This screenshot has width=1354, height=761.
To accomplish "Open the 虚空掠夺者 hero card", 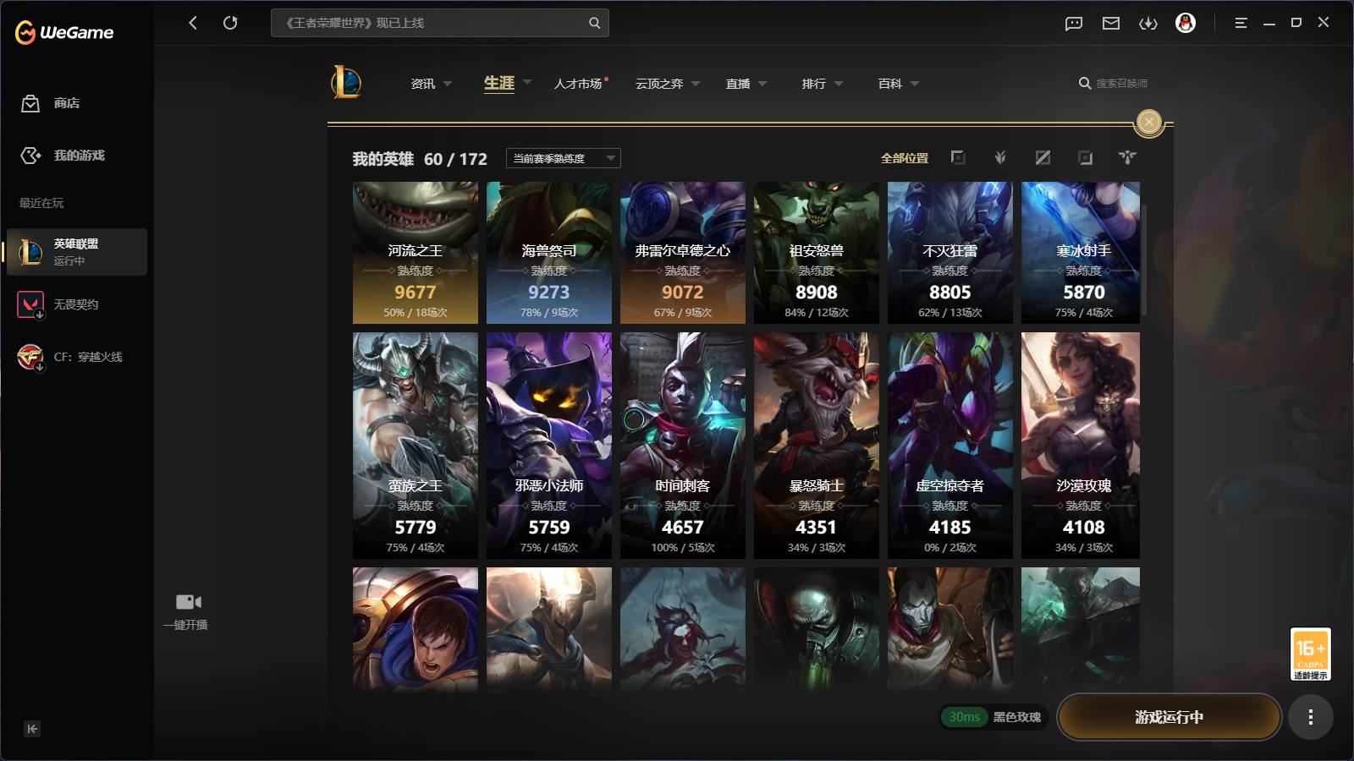I will click(950, 446).
